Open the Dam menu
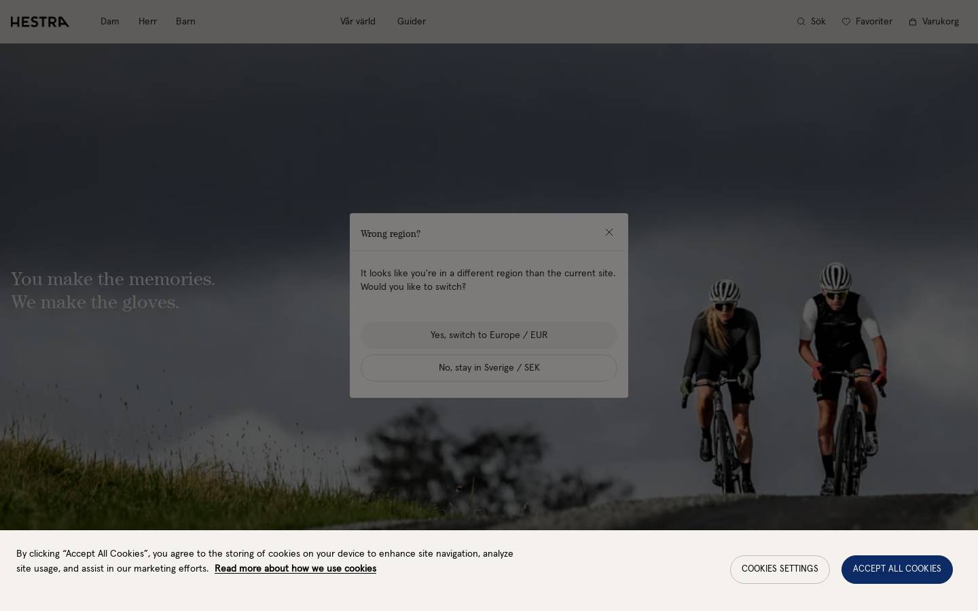The width and height of the screenshot is (978, 611). coord(110,22)
